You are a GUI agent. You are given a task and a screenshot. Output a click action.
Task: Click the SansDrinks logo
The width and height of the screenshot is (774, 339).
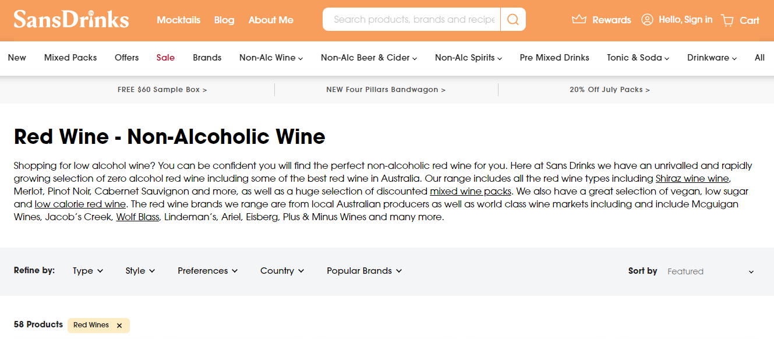(x=71, y=19)
